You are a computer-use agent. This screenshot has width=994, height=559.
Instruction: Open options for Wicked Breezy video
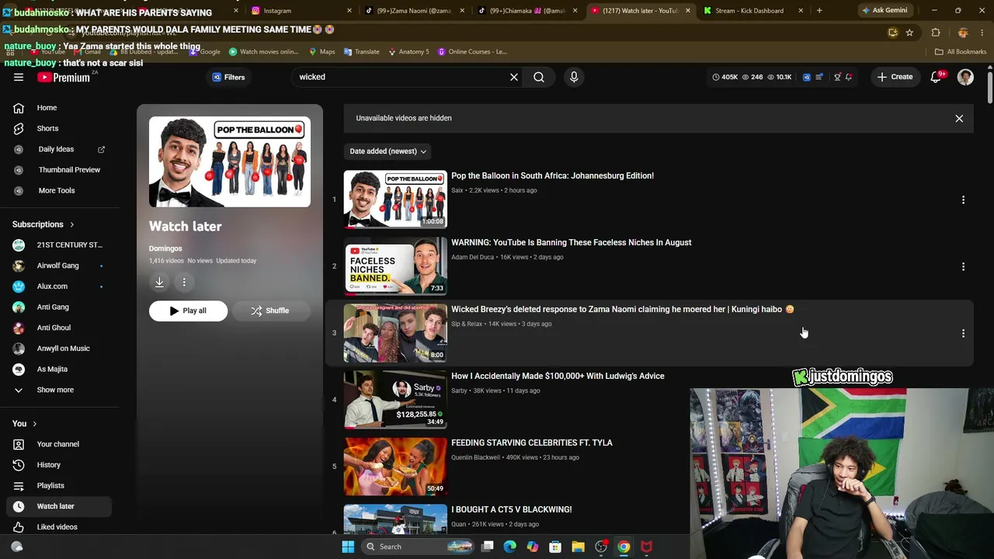(963, 333)
